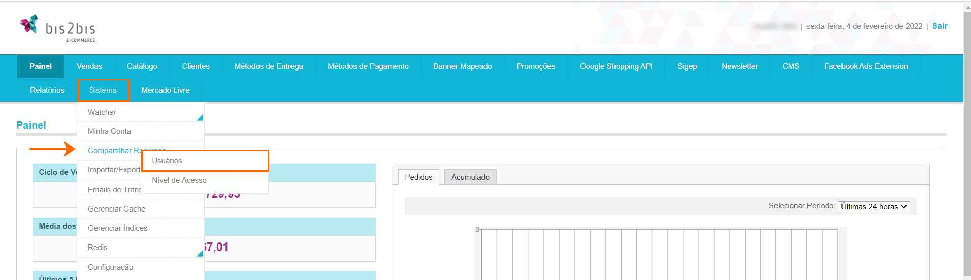Image resolution: width=971 pixels, height=280 pixels.
Task: Click the Sair logout link
Action: [x=940, y=26]
